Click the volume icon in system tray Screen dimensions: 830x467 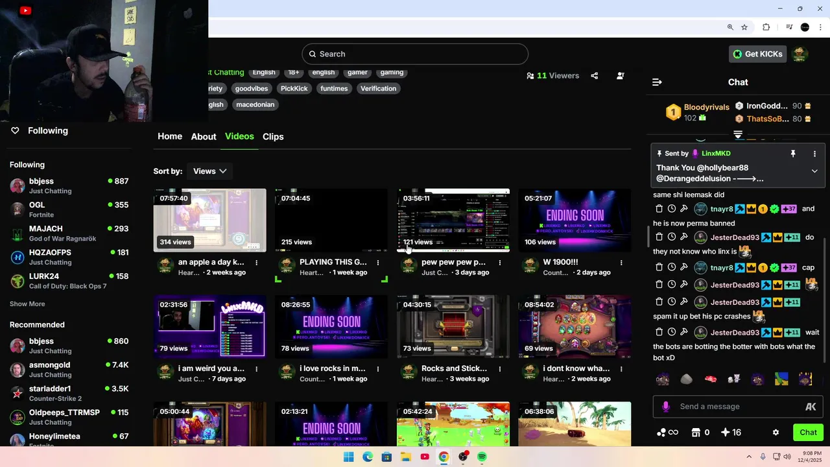click(787, 457)
